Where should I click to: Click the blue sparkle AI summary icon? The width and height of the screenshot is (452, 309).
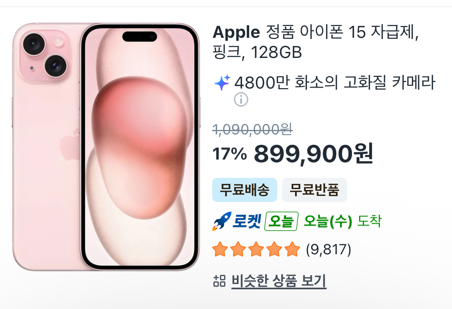[x=222, y=82]
